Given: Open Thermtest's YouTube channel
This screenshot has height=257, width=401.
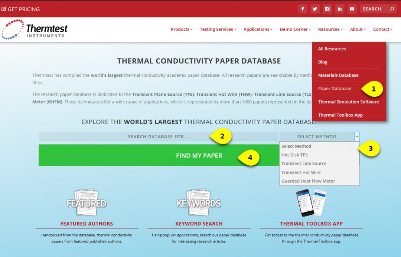Looking at the screenshot, I should [x=352, y=9].
